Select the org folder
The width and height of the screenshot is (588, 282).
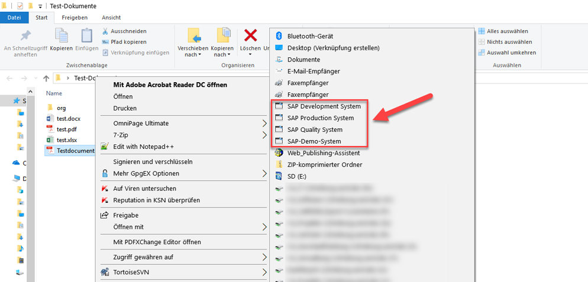[56, 108]
